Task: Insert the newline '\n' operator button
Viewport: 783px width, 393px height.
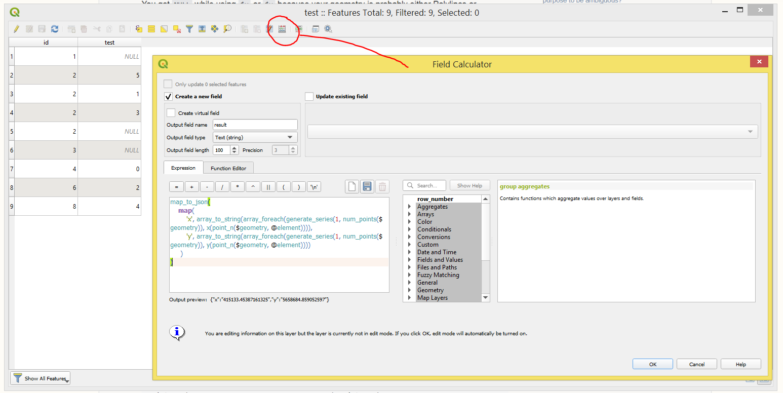Action: [315, 187]
